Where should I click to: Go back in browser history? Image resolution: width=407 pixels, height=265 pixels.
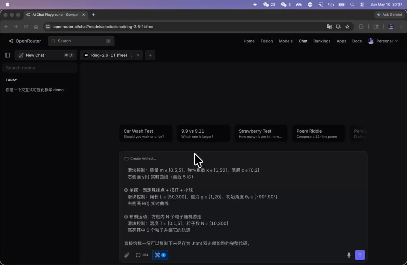(6, 26)
